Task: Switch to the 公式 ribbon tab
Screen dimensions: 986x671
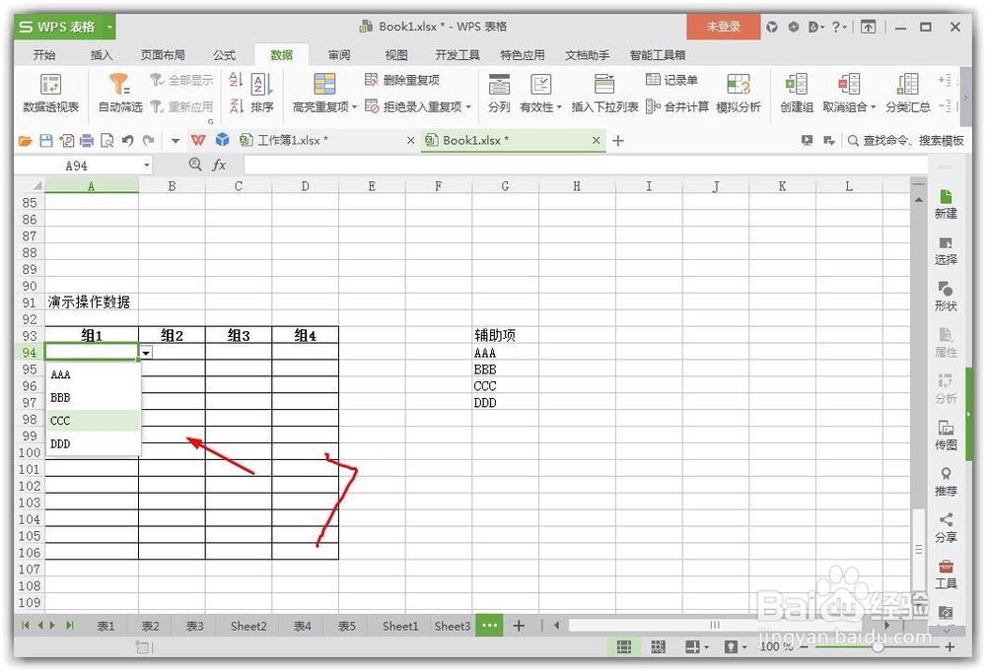Action: 223,55
